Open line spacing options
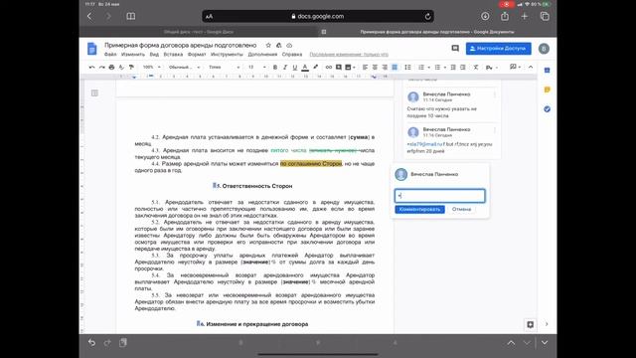Viewport: 636px width, 358px height. pyautogui.click(x=407, y=67)
